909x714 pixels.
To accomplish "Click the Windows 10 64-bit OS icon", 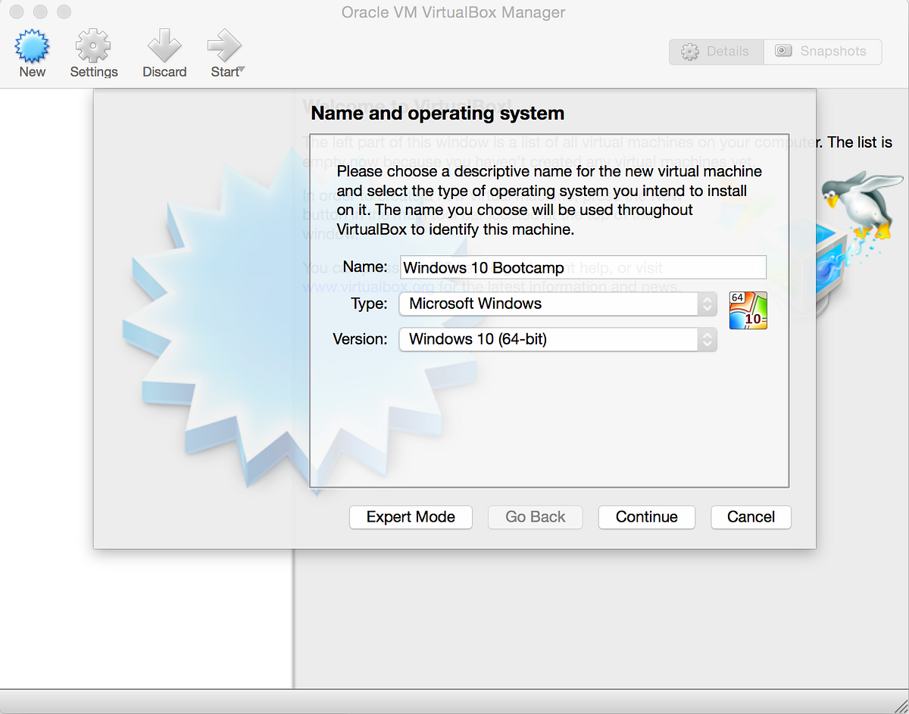I will (x=748, y=310).
